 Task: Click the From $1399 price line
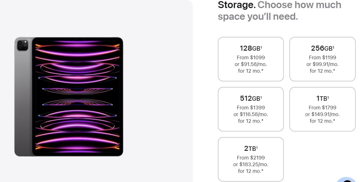(251, 107)
